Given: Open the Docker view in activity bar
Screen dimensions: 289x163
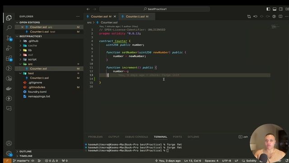Looking at the screenshot, I should 9,89.
